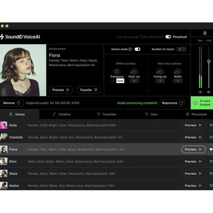Click the Remove captured audio button

[x=12, y=103]
